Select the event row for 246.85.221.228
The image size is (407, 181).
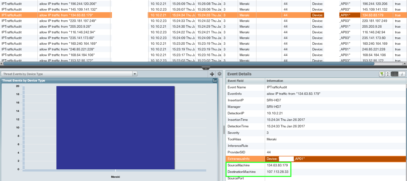tap(203, 49)
